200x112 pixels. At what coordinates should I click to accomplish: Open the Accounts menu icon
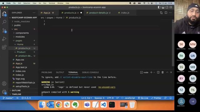tap(4, 84)
